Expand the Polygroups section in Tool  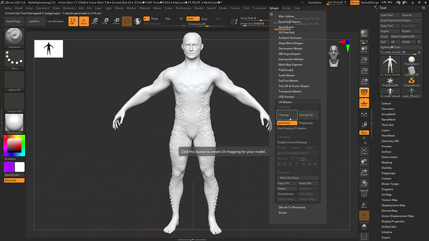coord(388,173)
